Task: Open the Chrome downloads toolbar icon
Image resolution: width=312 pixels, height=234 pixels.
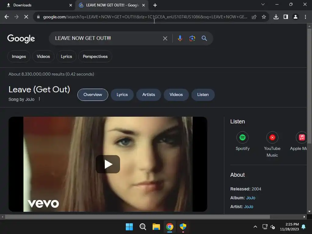Action: [x=276, y=17]
